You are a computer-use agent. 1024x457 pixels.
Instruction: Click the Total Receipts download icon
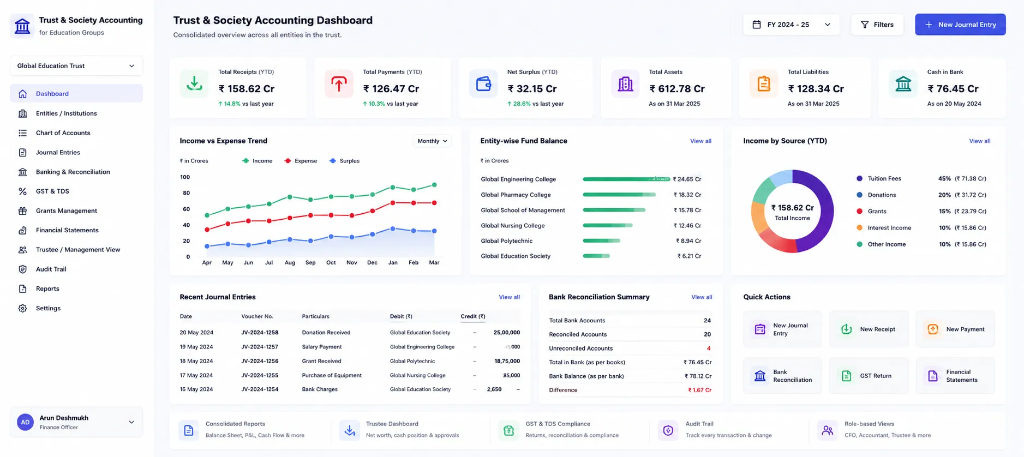(x=194, y=84)
